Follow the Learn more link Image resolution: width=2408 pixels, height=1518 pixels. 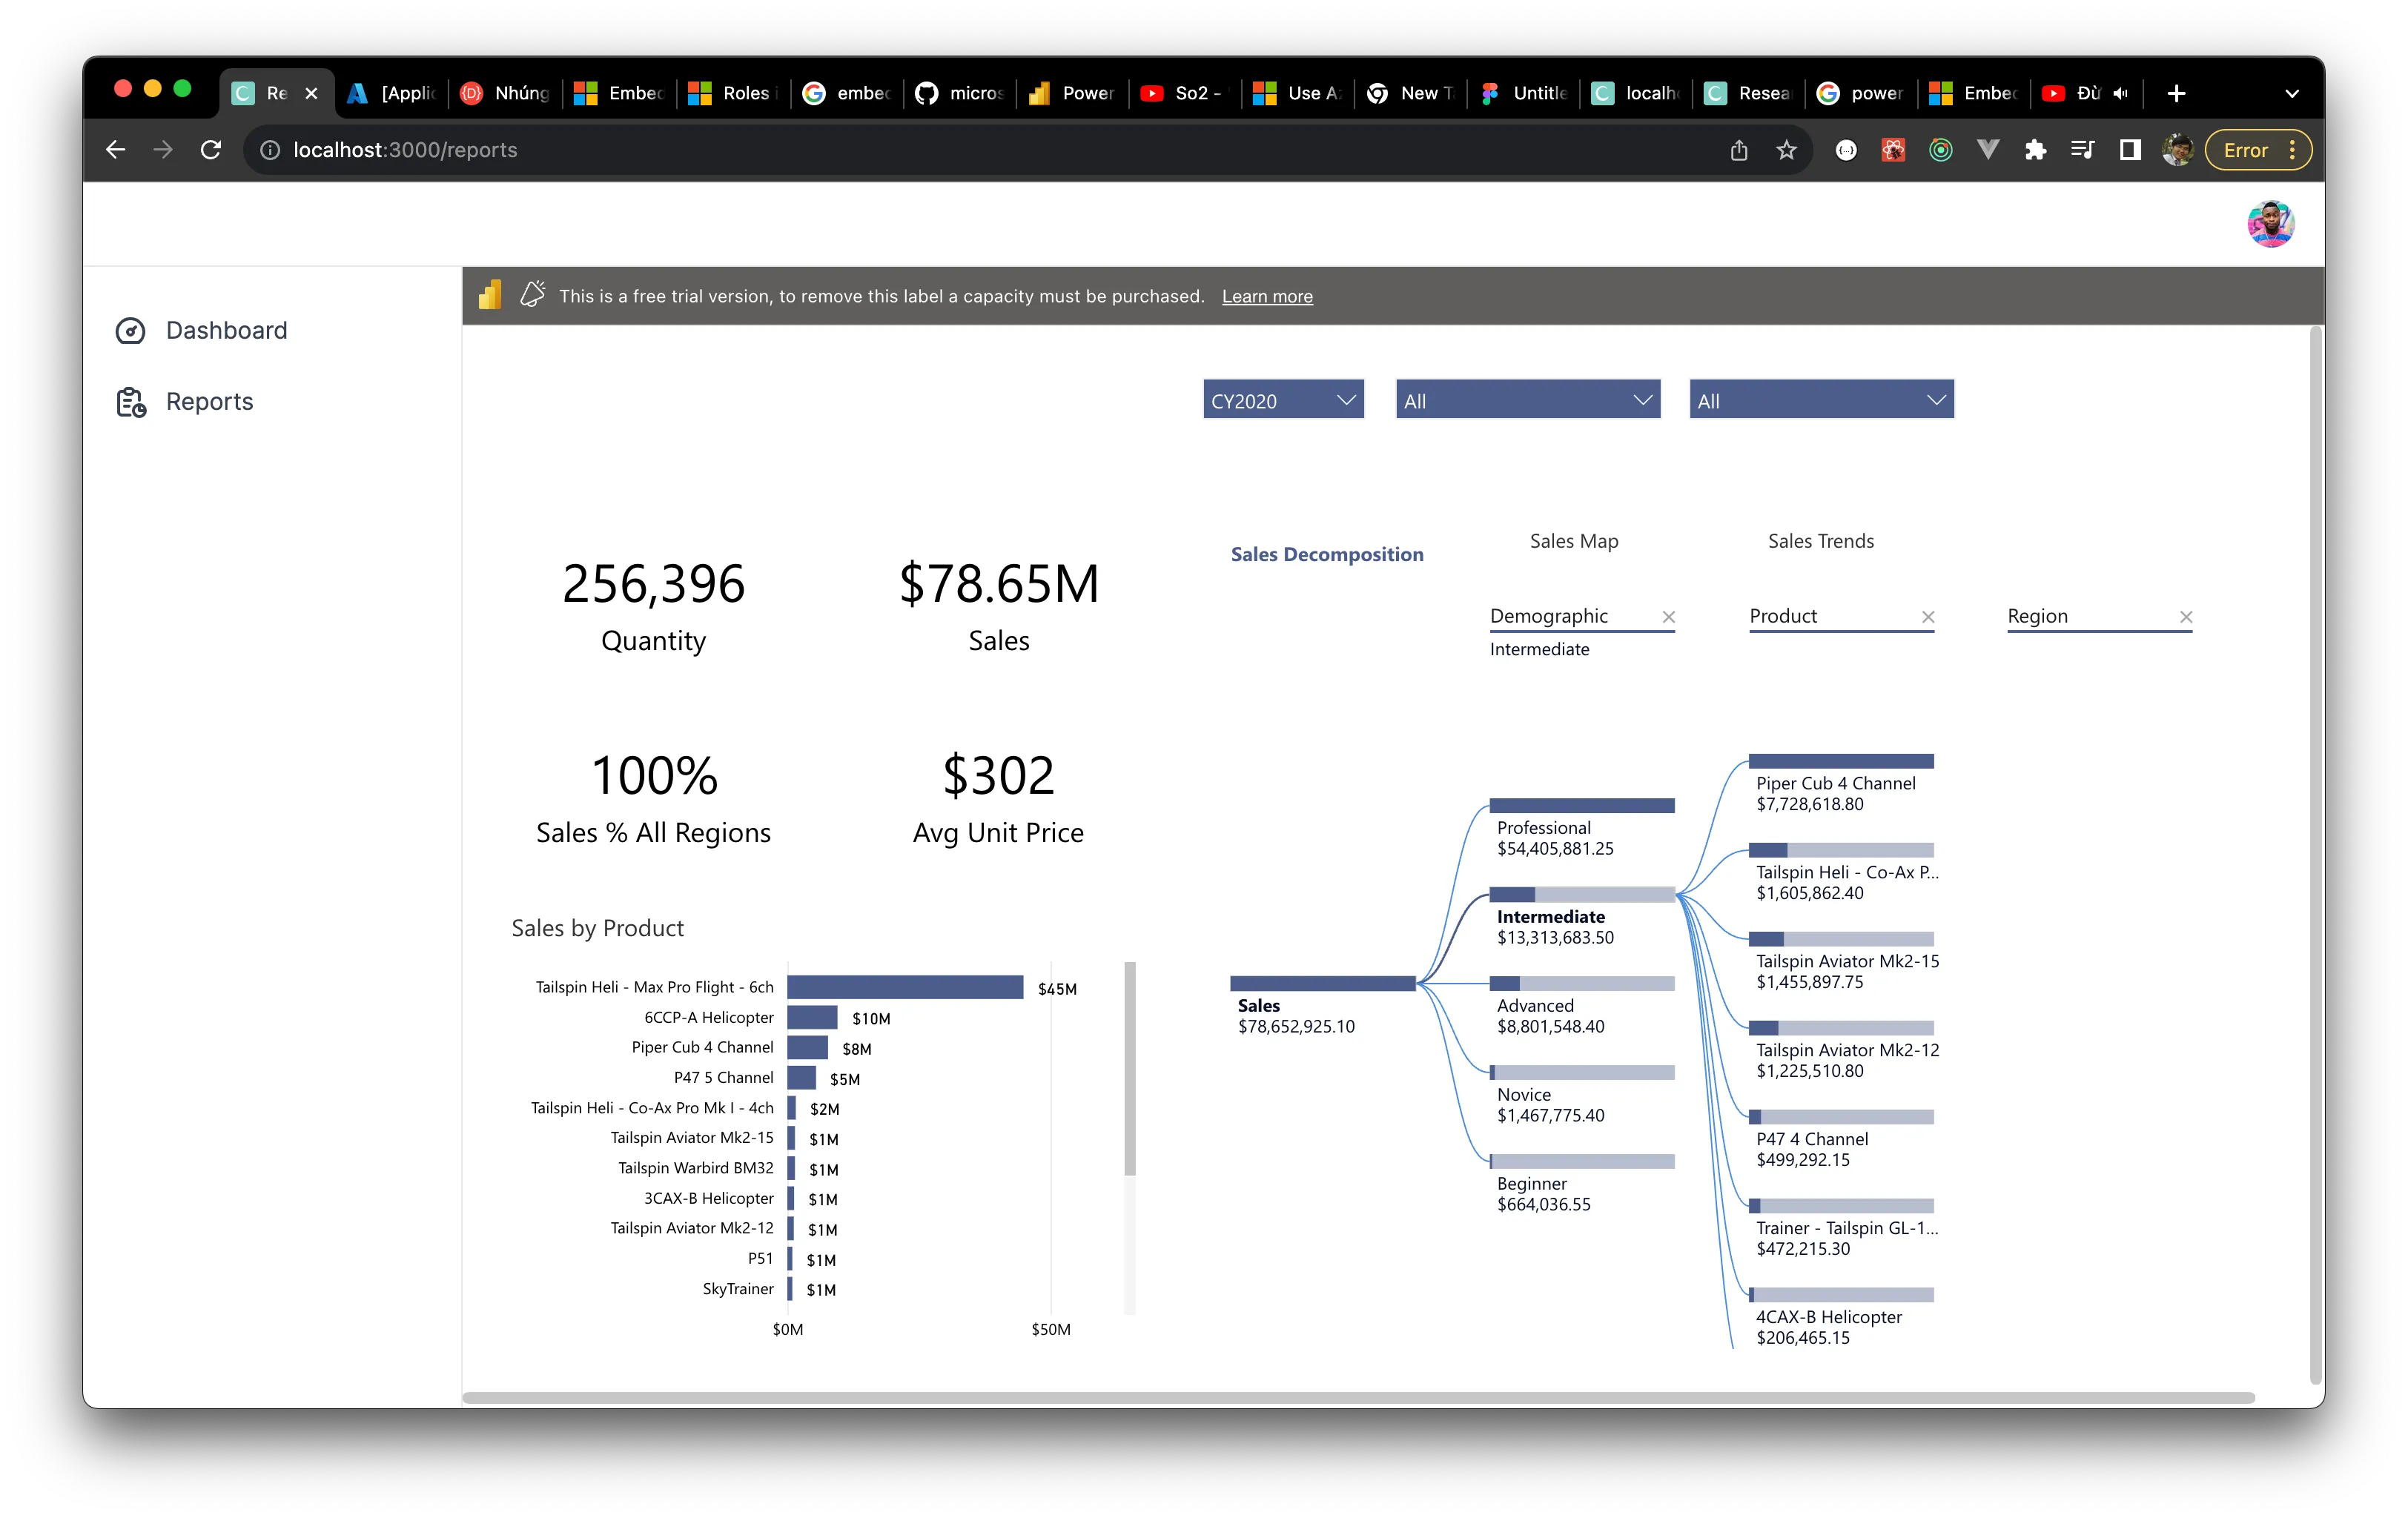coord(1267,296)
